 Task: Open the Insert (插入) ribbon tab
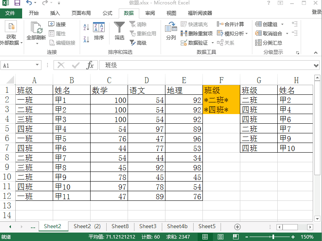pyautogui.click(x=55, y=13)
